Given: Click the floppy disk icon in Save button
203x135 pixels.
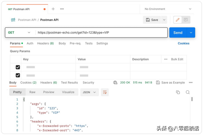Looking at the screenshot, I should click(x=148, y=20).
